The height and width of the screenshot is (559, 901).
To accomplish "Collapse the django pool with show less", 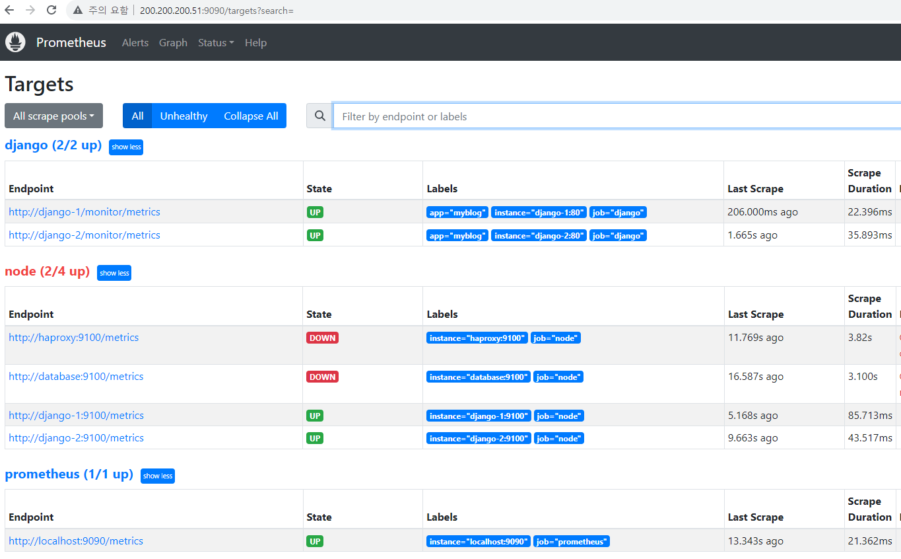I will pos(126,147).
